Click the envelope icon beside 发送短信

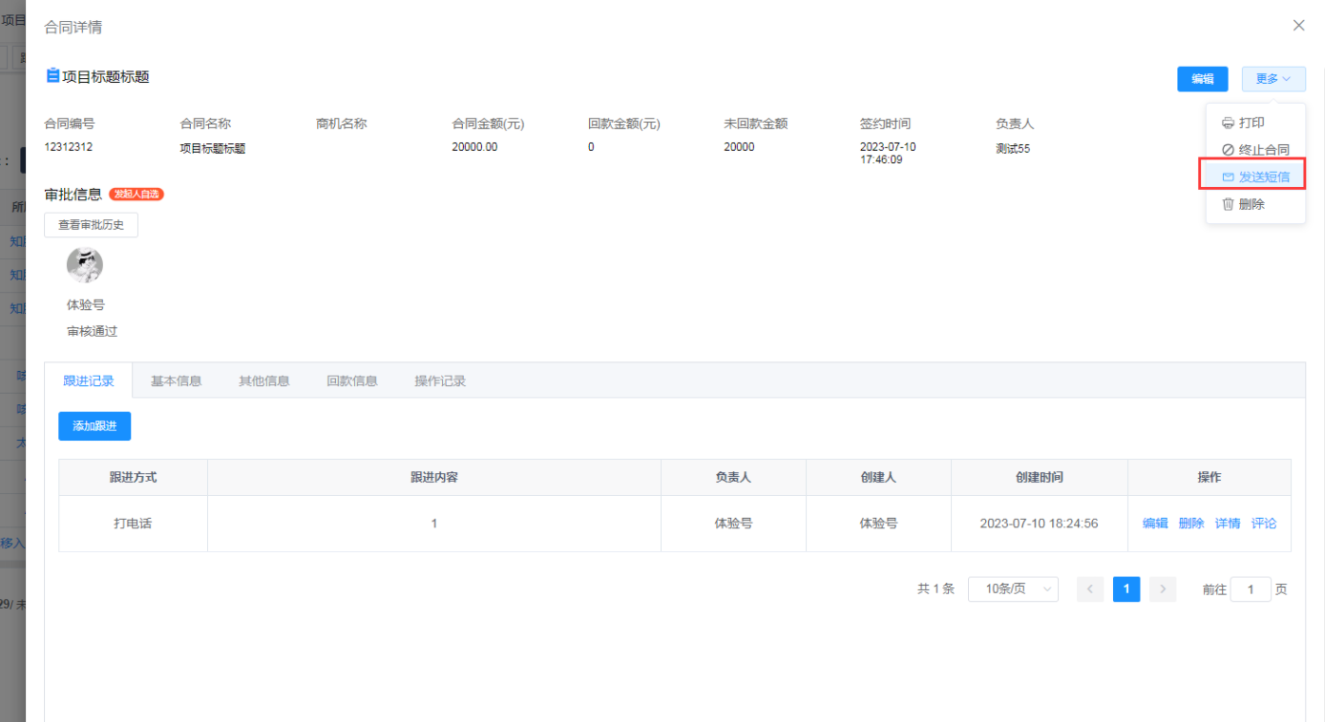coord(1228,175)
